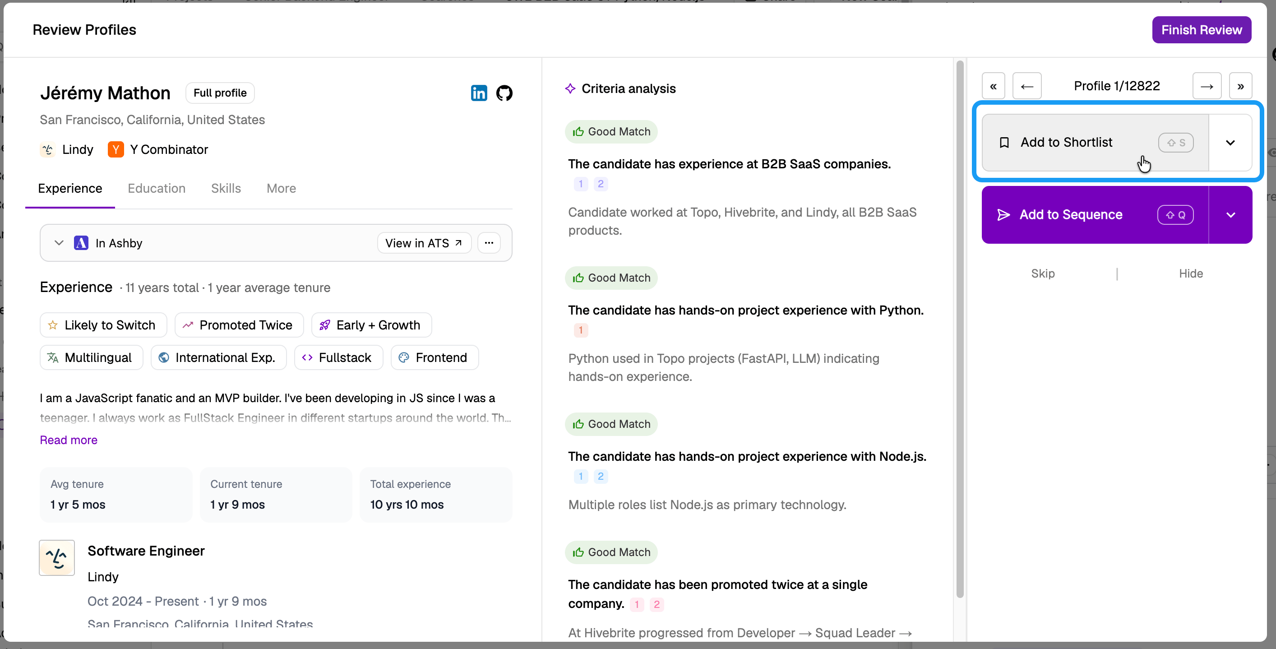Click the San Francisco location under the name
Viewport: 1276px width, 649px height.
152,120
